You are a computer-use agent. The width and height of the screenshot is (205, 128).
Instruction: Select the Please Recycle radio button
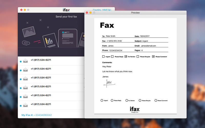(140, 100)
